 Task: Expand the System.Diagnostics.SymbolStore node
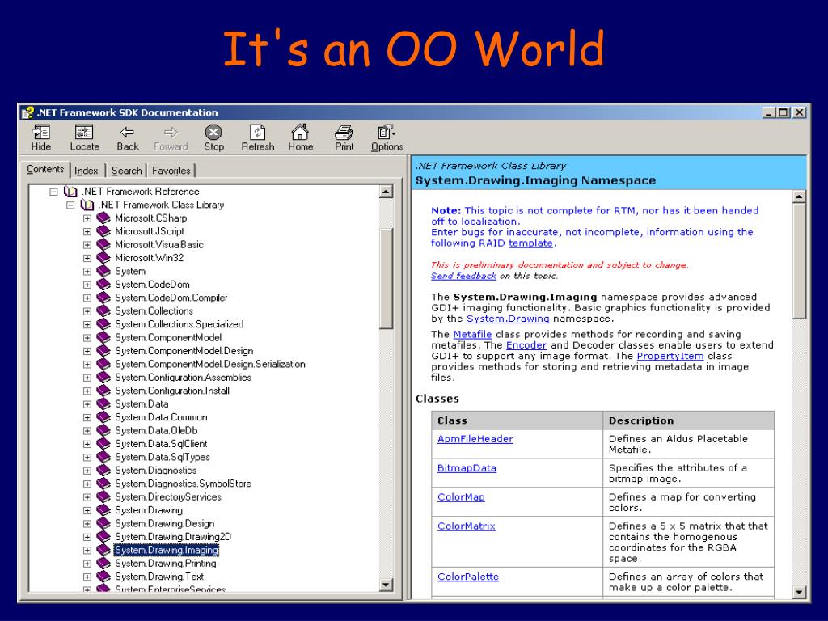(87, 484)
